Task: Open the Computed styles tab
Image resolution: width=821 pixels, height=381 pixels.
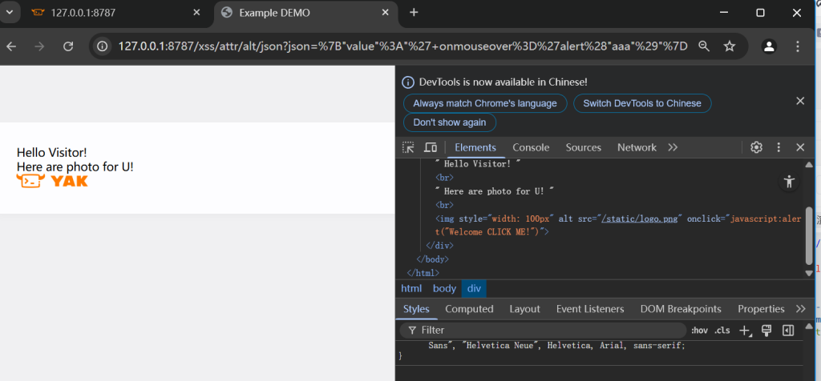Action: pos(469,309)
